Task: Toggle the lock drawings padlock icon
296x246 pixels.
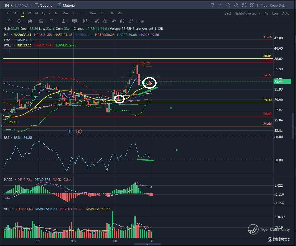Action: point(105,21)
